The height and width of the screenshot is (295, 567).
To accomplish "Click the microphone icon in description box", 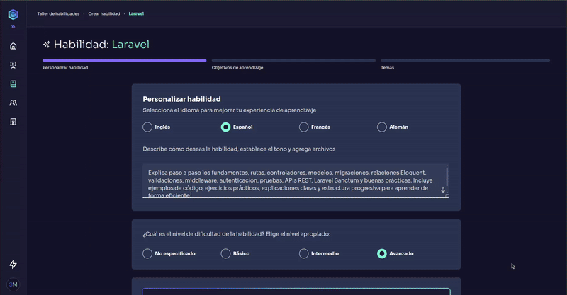I will [x=443, y=190].
